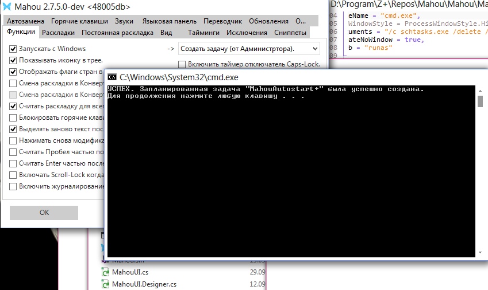Image resolution: width=488 pixels, height=290 pixels.
Task: Open the Постоянная раскладка tab
Action: pyautogui.click(x=117, y=33)
